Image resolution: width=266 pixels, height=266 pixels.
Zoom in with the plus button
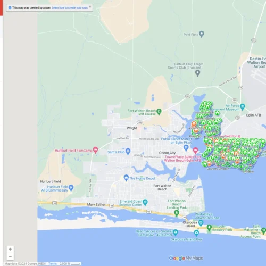coord(10,249)
